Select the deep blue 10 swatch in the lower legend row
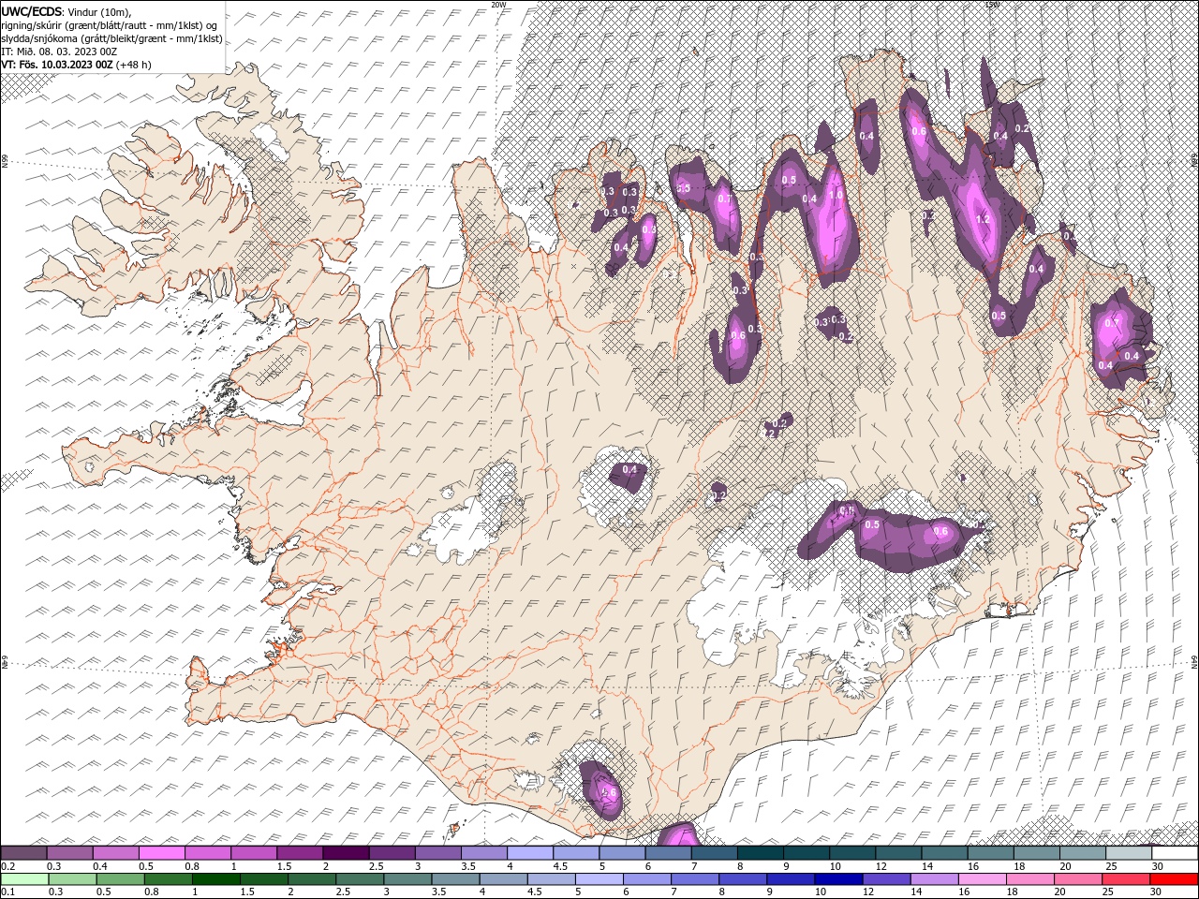 point(839,879)
